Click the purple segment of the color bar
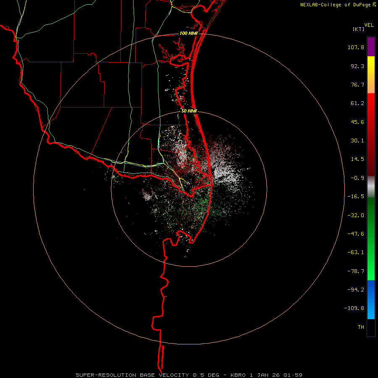This screenshot has width=378, height=378. pos(371,47)
